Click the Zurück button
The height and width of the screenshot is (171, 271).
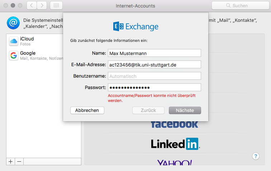click(x=148, y=111)
